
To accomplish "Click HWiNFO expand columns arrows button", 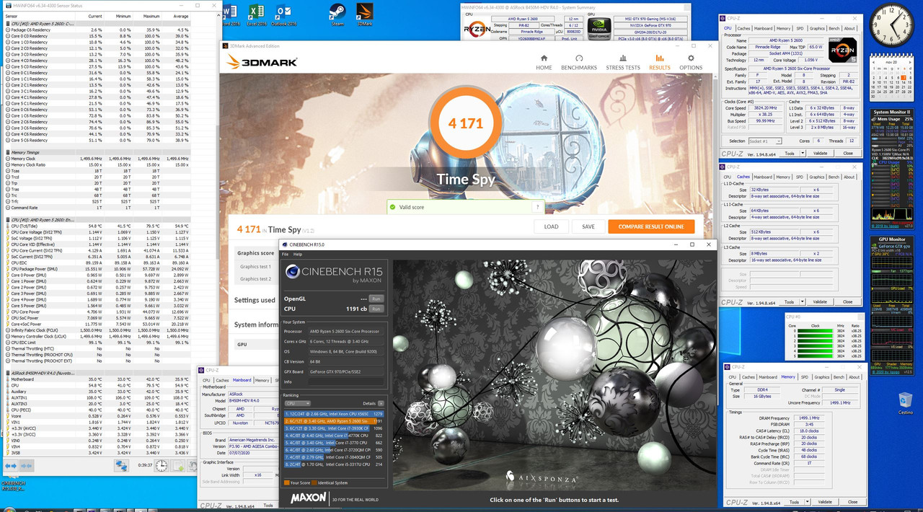I will coord(12,465).
